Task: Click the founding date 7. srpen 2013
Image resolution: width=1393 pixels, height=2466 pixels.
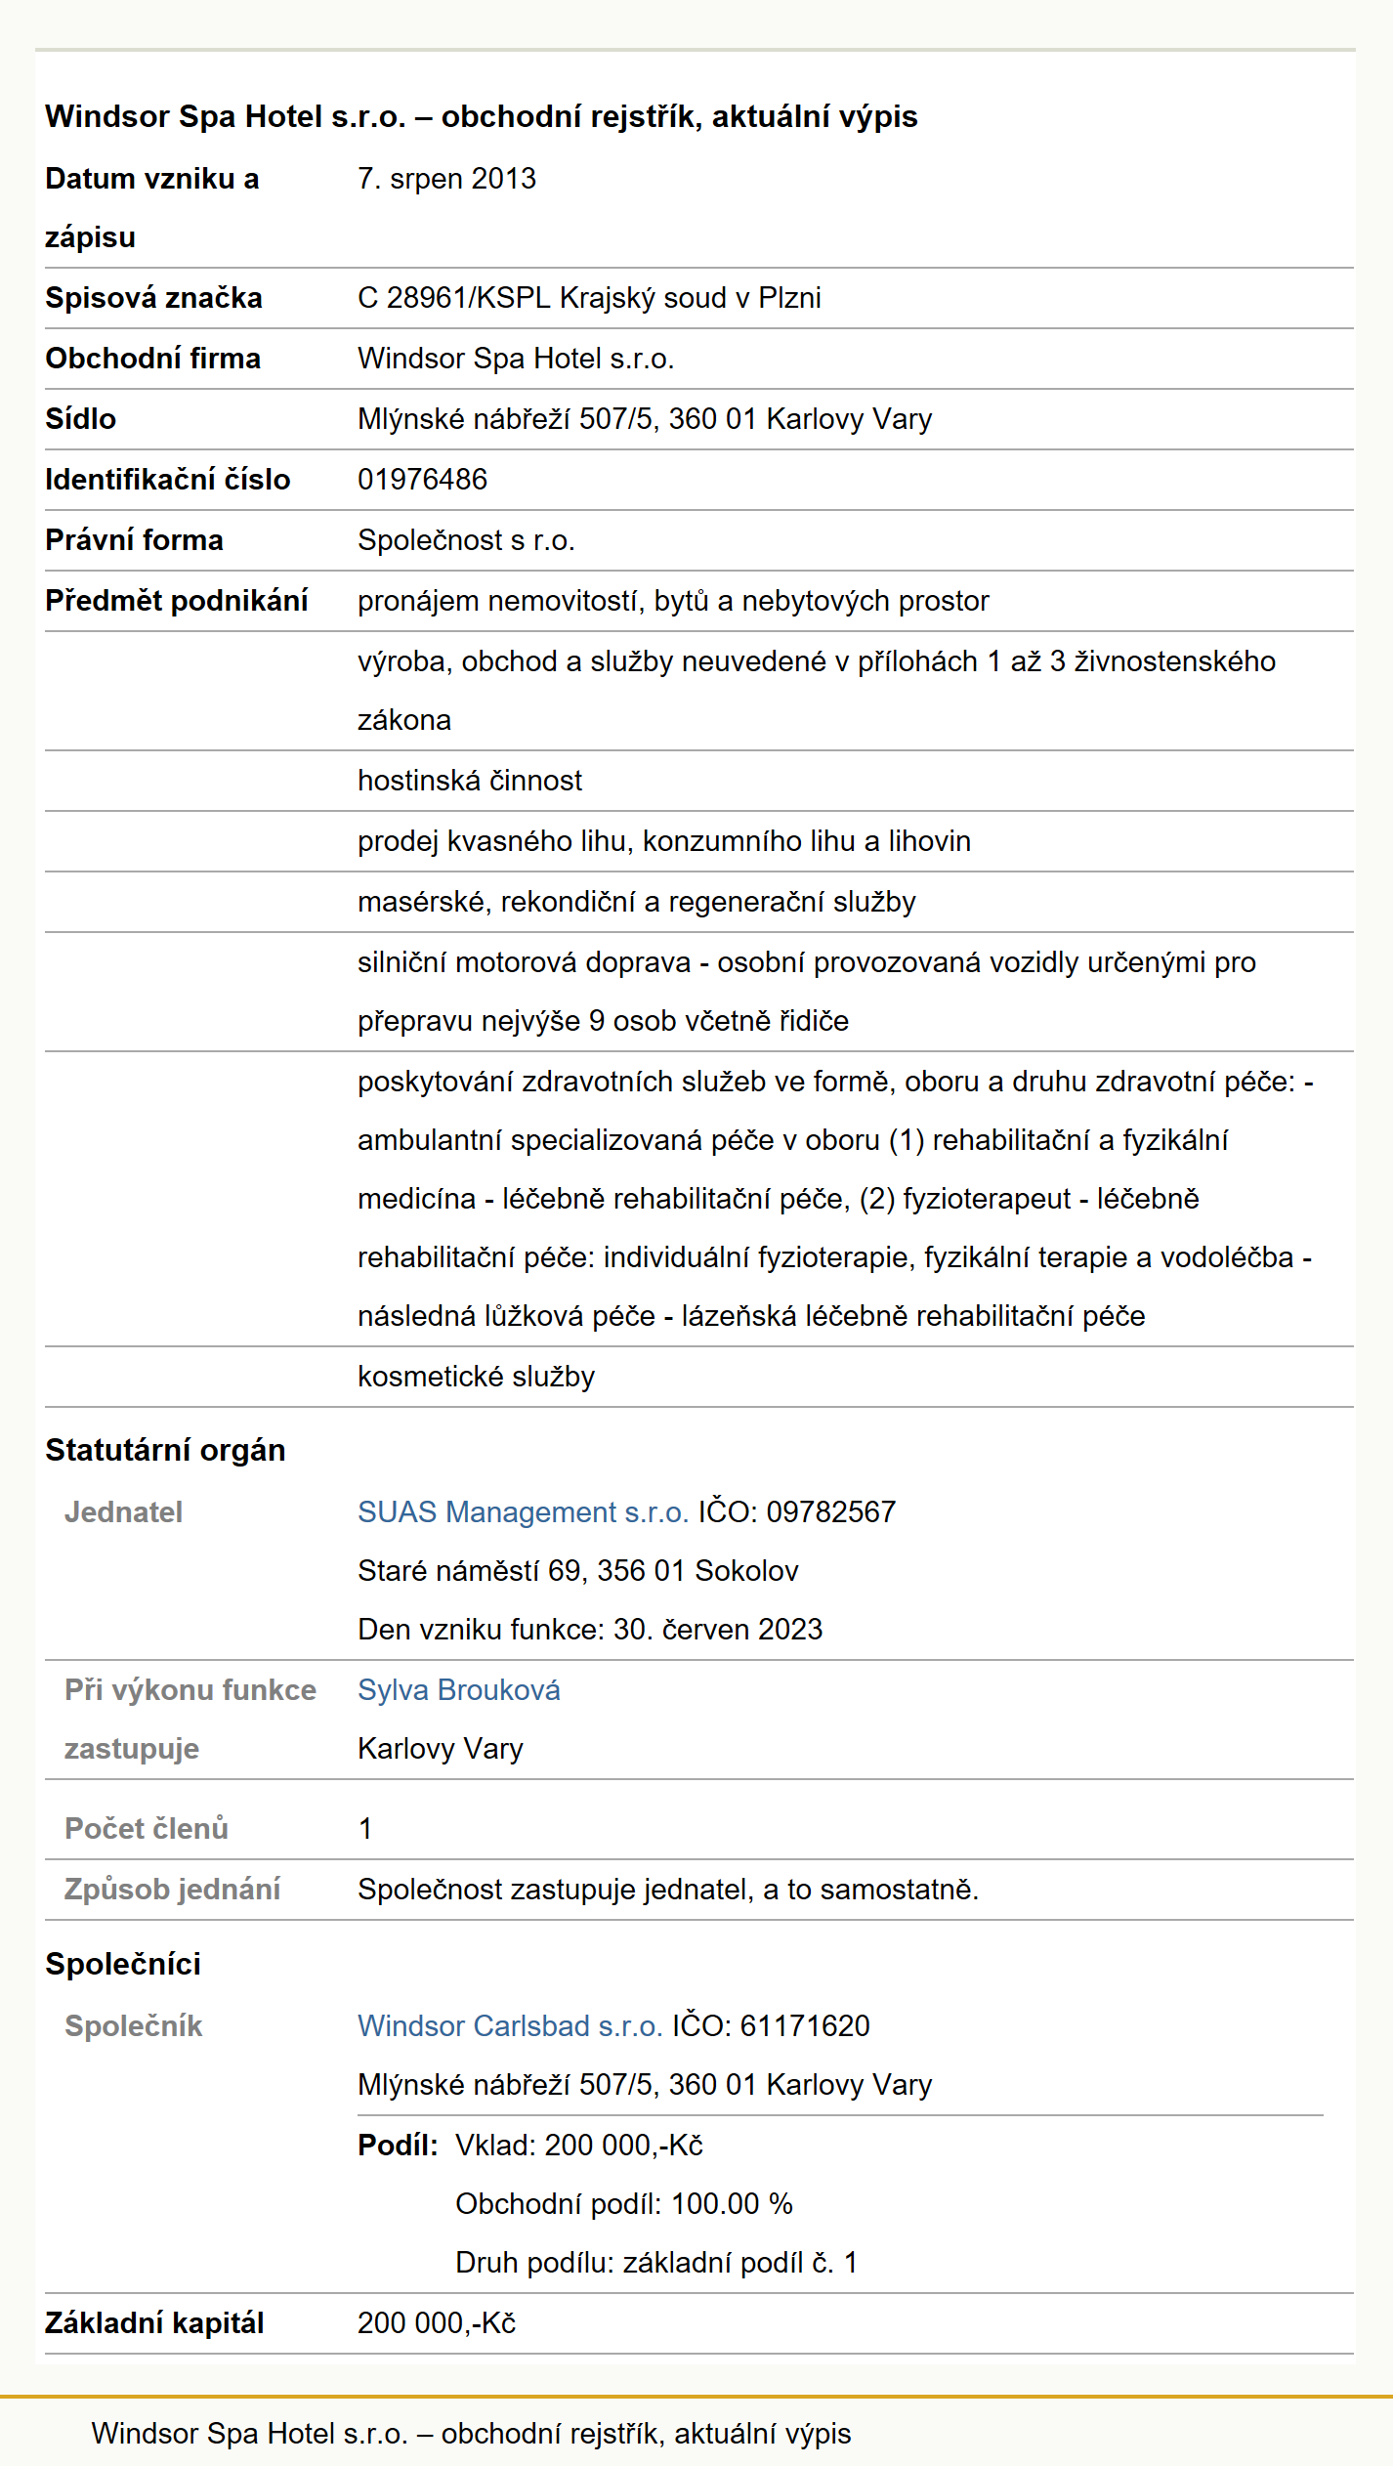Action: tap(446, 178)
